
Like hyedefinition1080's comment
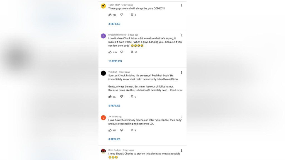pyautogui.click(x=110, y=52)
